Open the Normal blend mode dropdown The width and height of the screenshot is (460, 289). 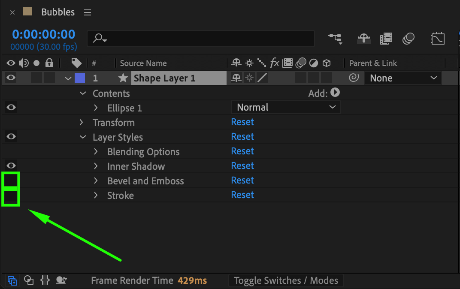(x=286, y=107)
